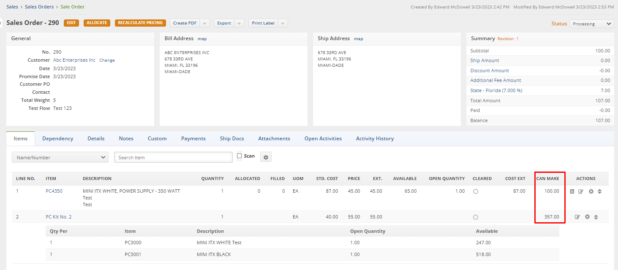Click the State - Florida (7.000 %) row
618x270 pixels.
pyautogui.click(x=540, y=90)
